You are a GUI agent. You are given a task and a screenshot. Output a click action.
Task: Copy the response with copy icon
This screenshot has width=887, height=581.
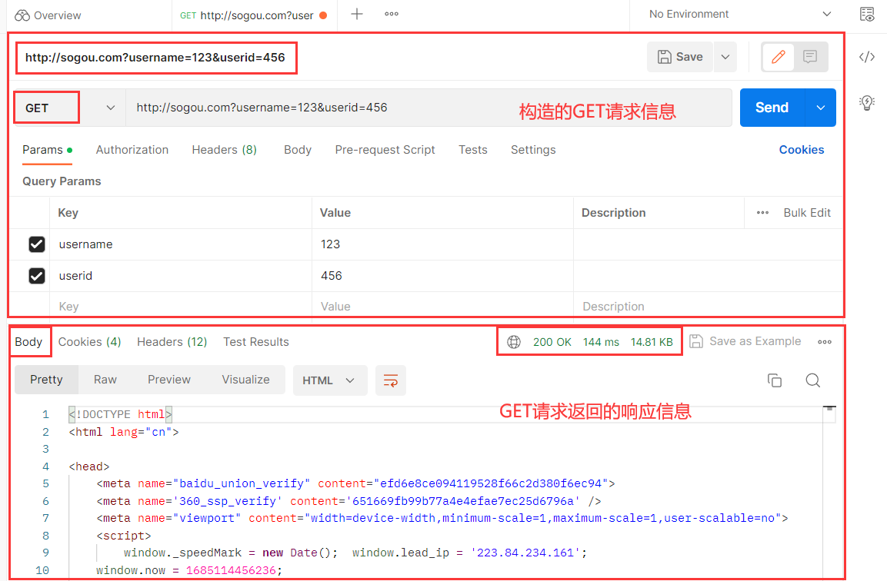point(775,380)
